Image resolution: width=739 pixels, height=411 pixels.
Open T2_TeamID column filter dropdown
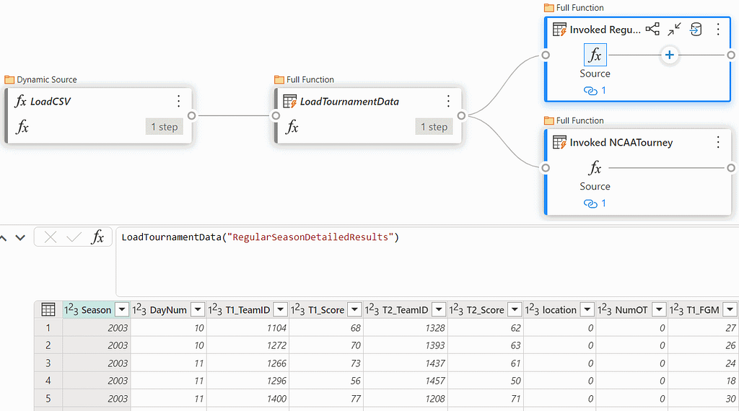(x=439, y=309)
